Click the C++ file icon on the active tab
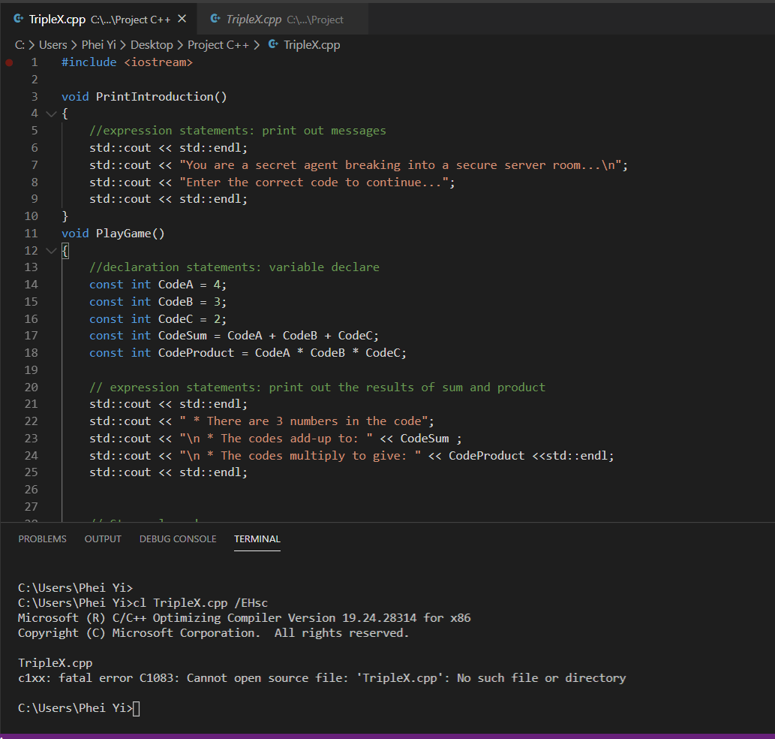The height and width of the screenshot is (739, 775). tap(19, 19)
